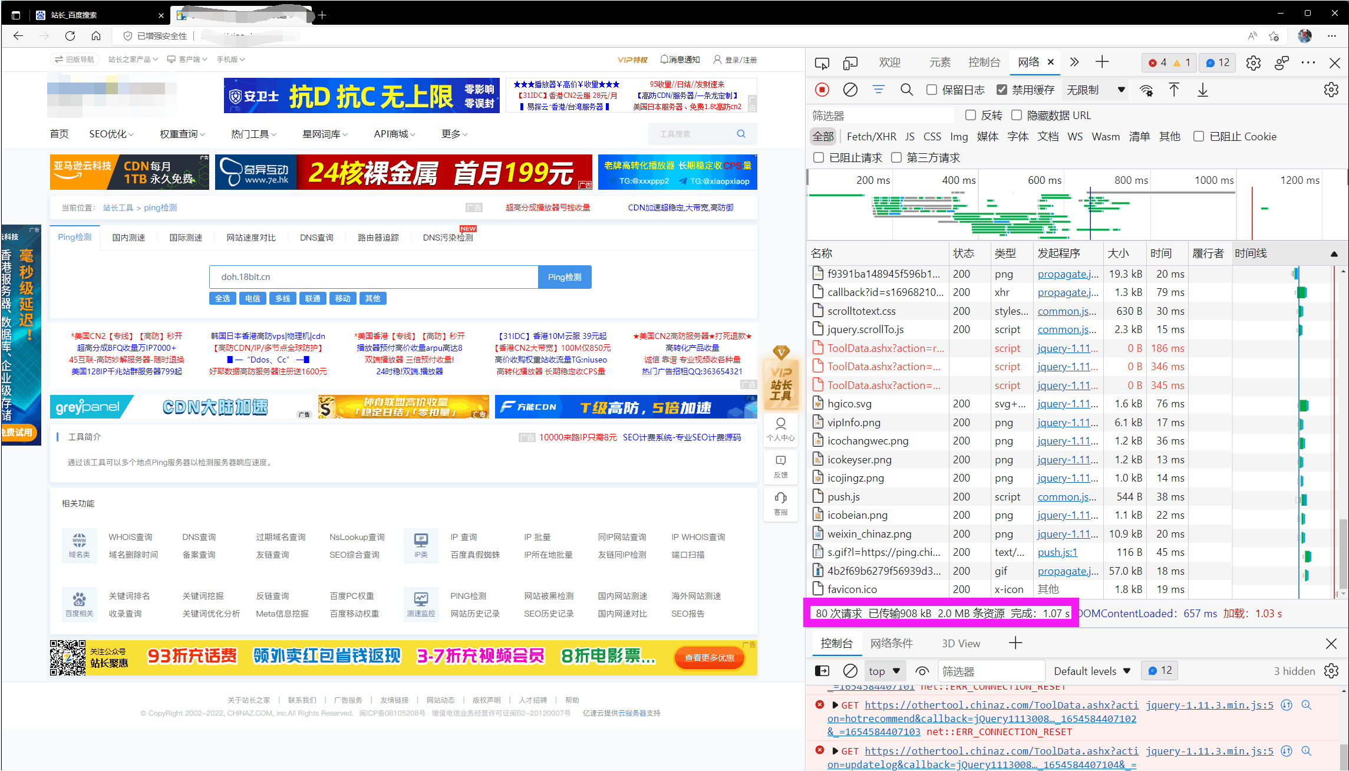Image resolution: width=1349 pixels, height=771 pixels.
Task: Select the Fetch/XHR request filter
Action: (871, 136)
